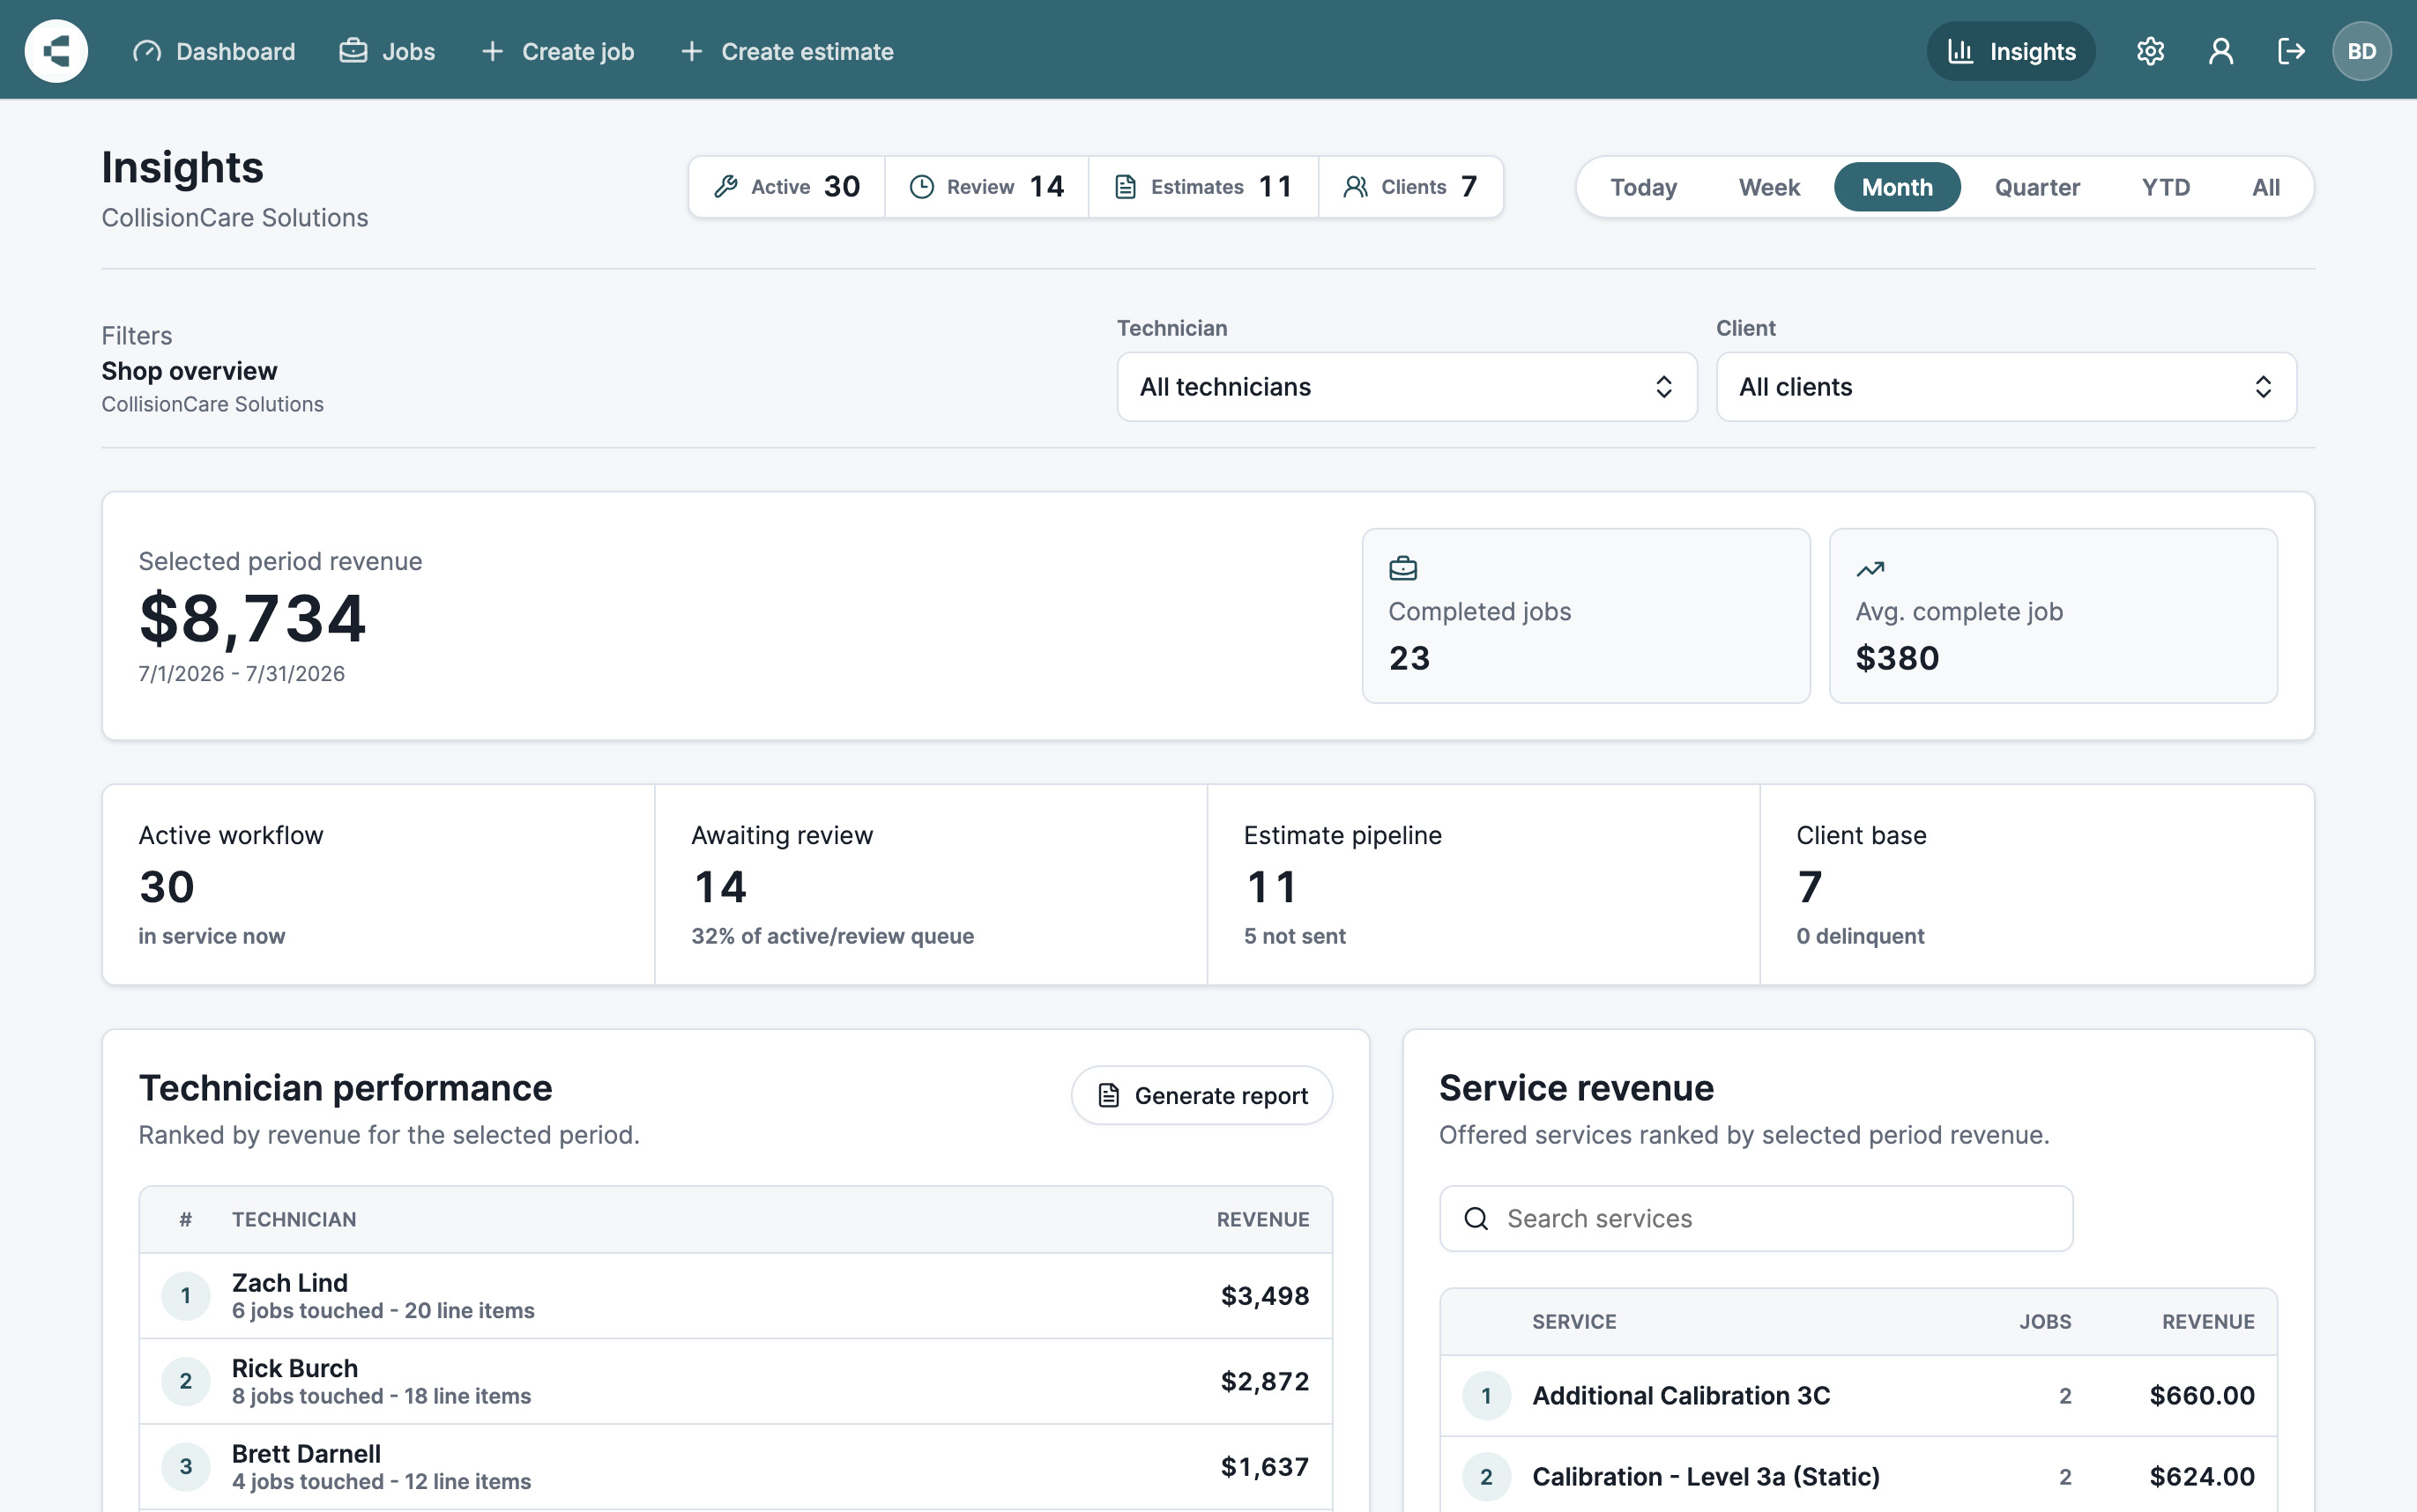Click the Jobs briefcase icon
Image resolution: width=2417 pixels, height=1512 pixels.
pos(353,51)
